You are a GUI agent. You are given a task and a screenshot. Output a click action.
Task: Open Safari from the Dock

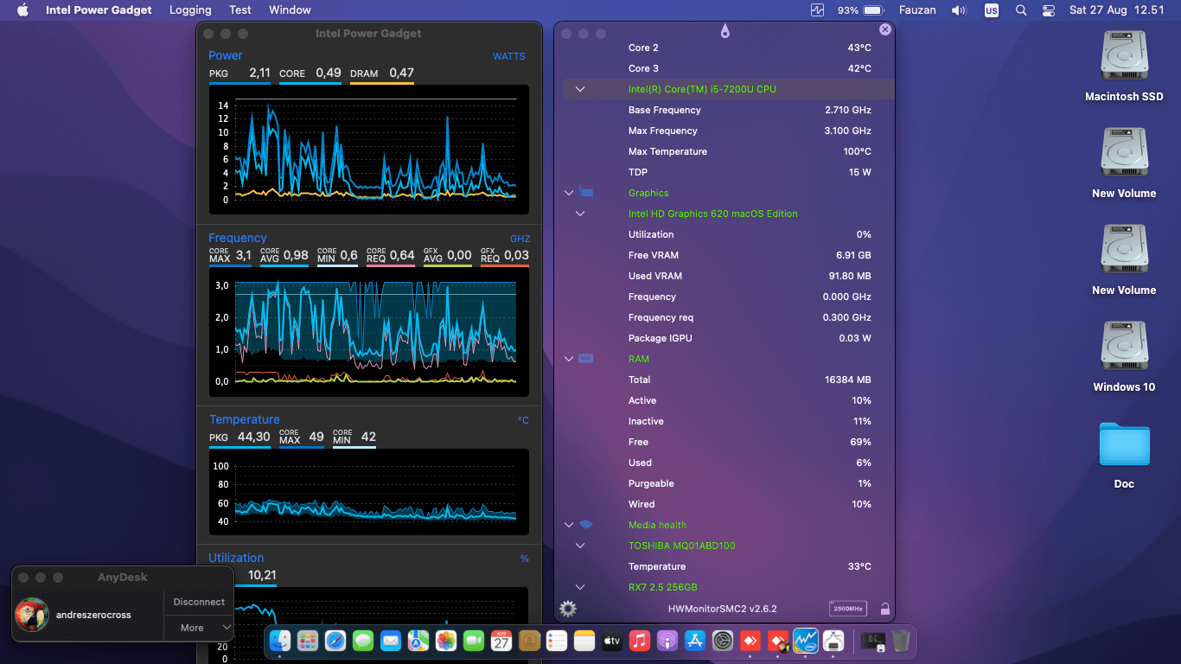pos(336,641)
